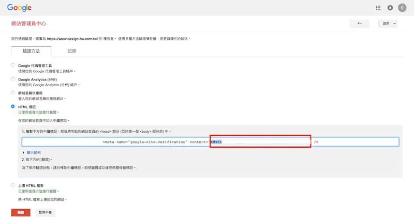Open the 網站管理員中心 title link
414x221 pixels.
(x=28, y=23)
